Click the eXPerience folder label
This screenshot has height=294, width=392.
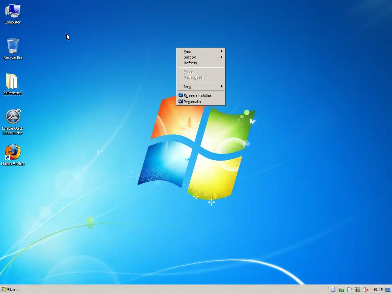(13, 93)
